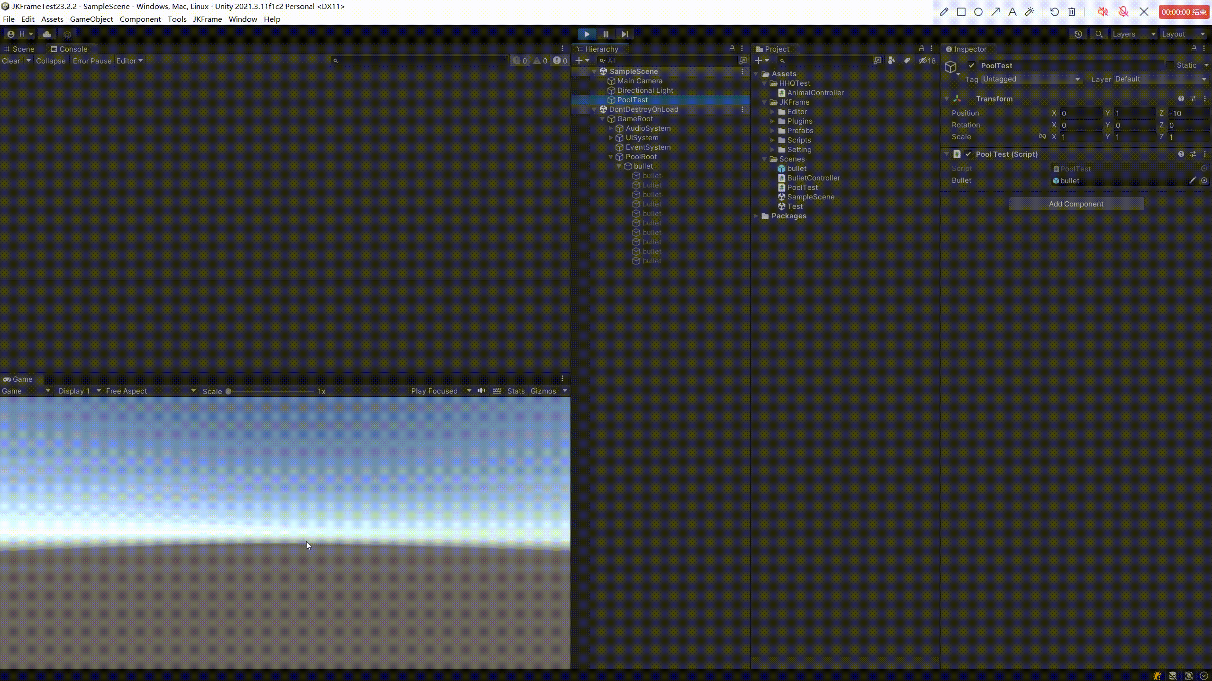The height and width of the screenshot is (681, 1212).
Task: Switch to the Scene tab
Action: [x=19, y=49]
